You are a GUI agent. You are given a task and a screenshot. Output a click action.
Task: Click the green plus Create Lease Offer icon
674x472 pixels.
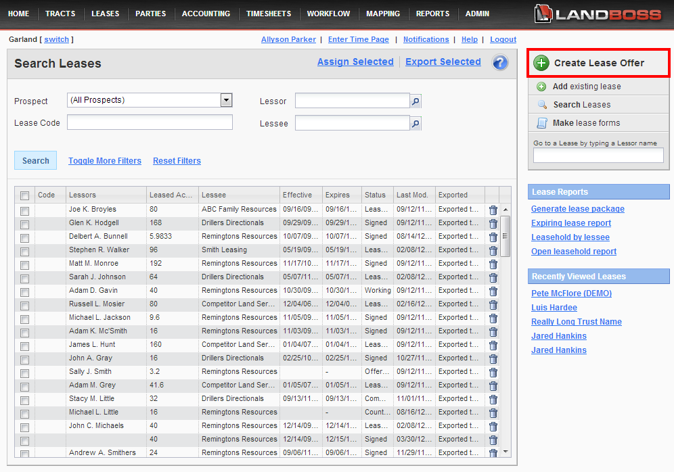tap(541, 63)
